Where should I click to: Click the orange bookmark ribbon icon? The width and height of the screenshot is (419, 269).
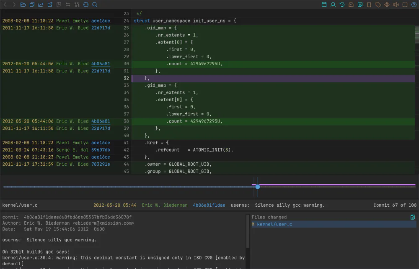pyautogui.click(x=369, y=5)
